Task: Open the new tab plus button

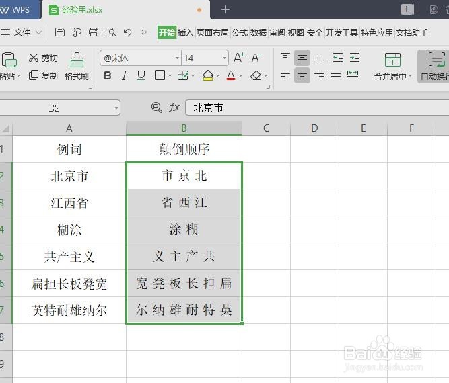Action: [226, 9]
